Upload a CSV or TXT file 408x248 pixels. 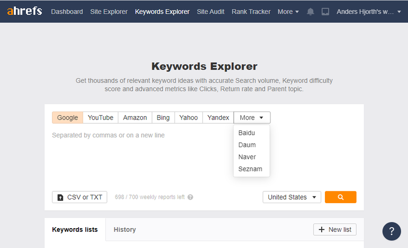tap(80, 197)
